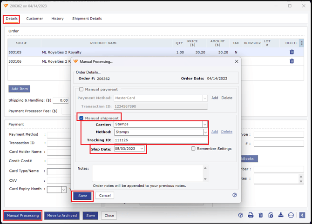Click the download icon in bottom toolbar
The image size is (312, 224).
pyautogui.click(x=281, y=215)
